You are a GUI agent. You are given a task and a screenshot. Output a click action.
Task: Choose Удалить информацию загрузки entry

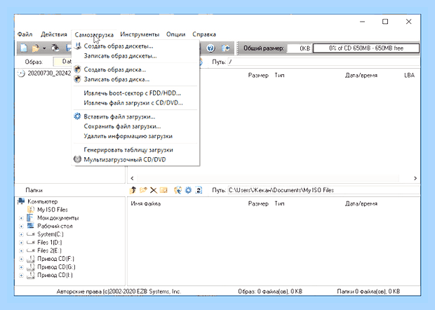135,136
